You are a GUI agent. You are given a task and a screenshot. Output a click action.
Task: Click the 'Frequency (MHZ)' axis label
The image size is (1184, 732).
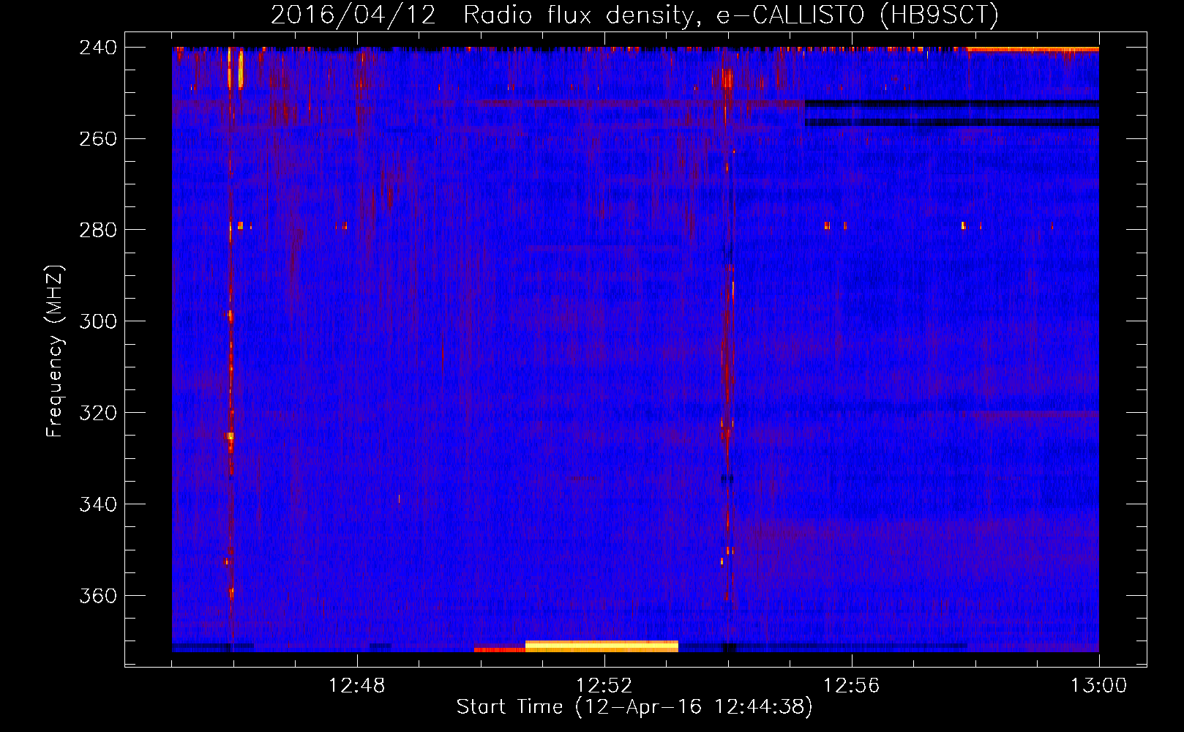tap(55, 351)
